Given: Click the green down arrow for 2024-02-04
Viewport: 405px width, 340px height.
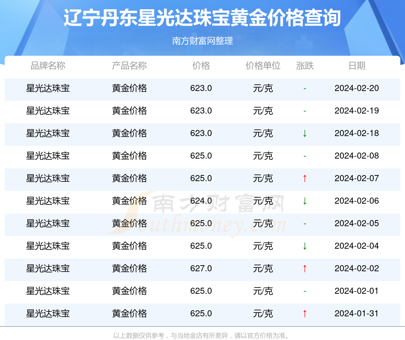Looking at the screenshot, I should coord(305,246).
